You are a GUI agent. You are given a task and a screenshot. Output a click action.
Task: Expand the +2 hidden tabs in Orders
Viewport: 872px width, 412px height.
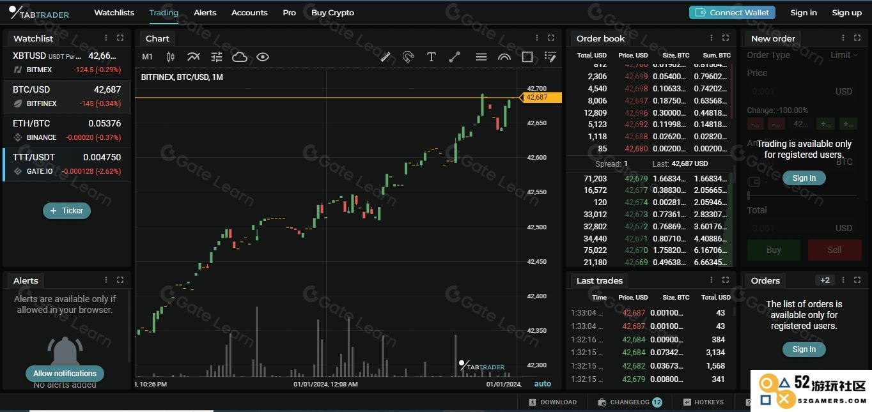pyautogui.click(x=825, y=280)
